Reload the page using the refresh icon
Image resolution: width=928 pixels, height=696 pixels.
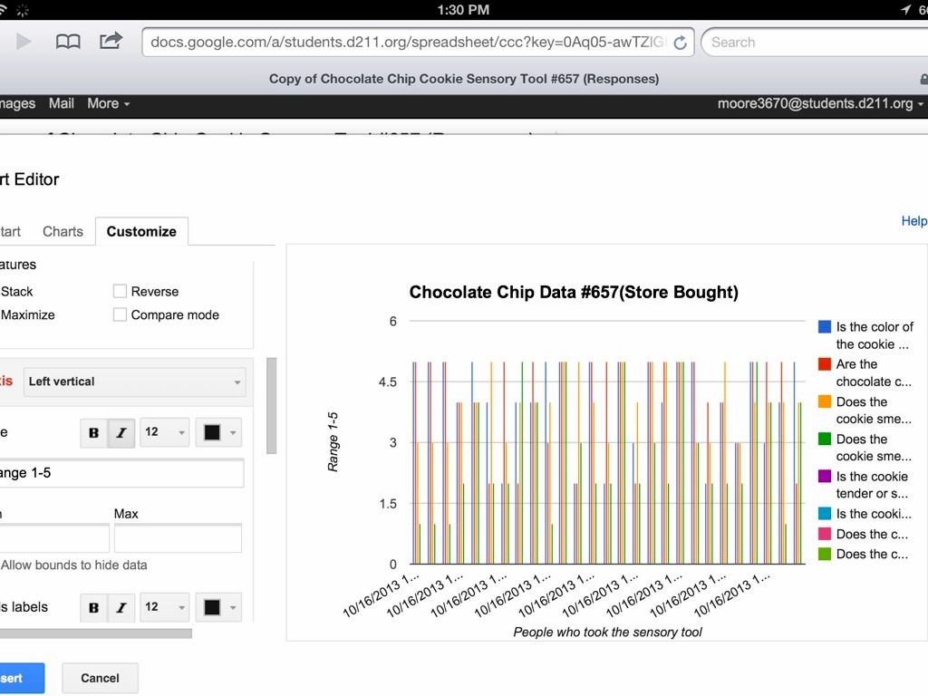(x=681, y=43)
